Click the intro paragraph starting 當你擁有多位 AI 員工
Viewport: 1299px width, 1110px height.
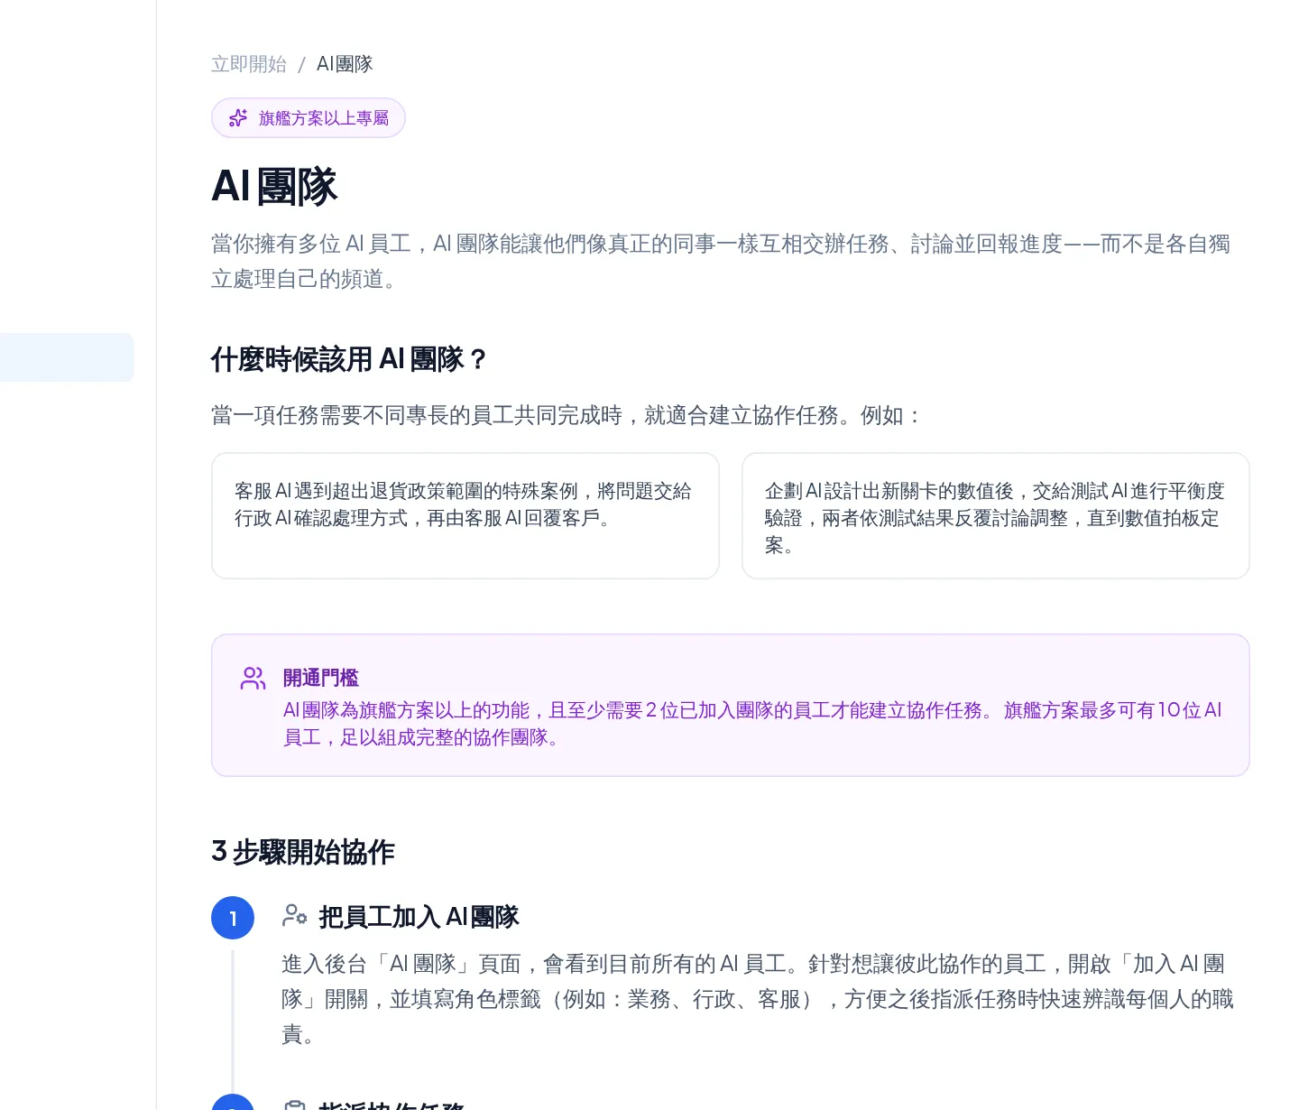721,262
